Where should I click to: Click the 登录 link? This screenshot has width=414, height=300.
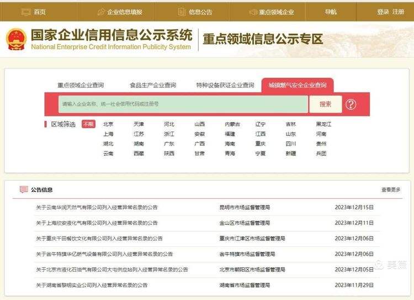click(383, 12)
